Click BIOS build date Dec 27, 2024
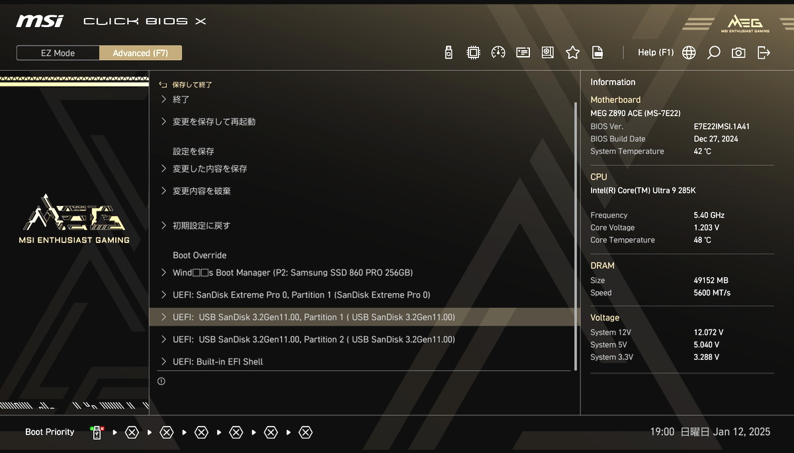Image resolution: width=794 pixels, height=453 pixels. tap(716, 139)
